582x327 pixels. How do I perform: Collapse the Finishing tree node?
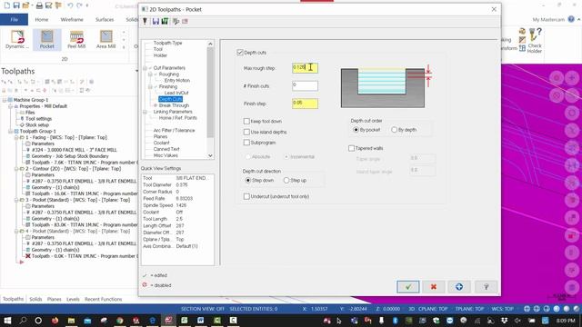click(150, 87)
